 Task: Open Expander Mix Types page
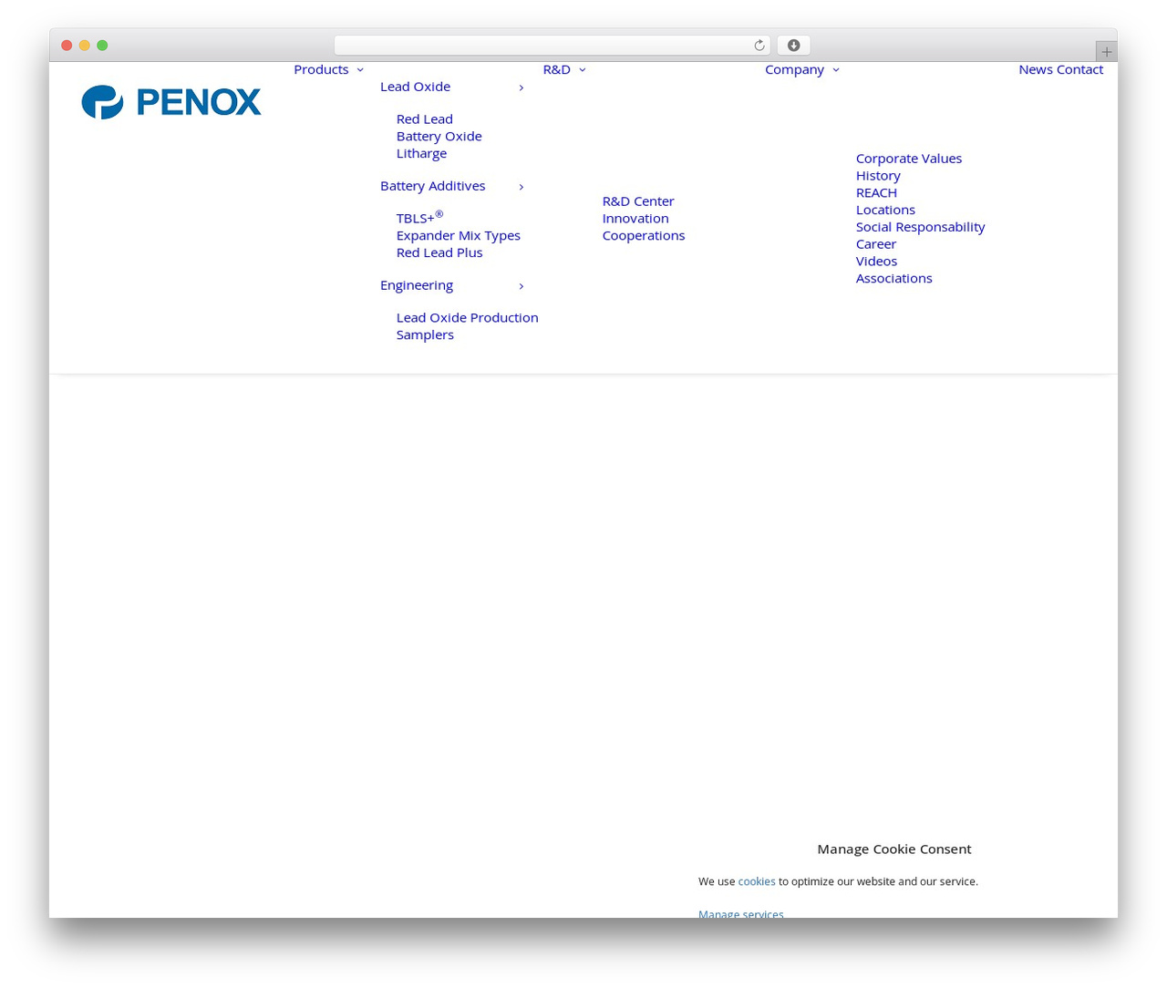point(459,236)
